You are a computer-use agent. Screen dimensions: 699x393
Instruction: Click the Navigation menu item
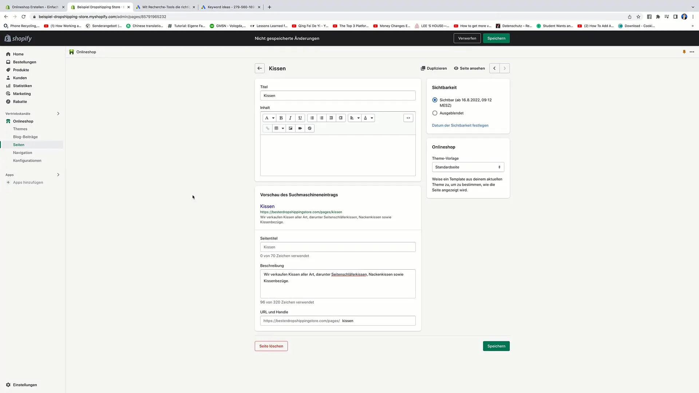pyautogui.click(x=23, y=152)
